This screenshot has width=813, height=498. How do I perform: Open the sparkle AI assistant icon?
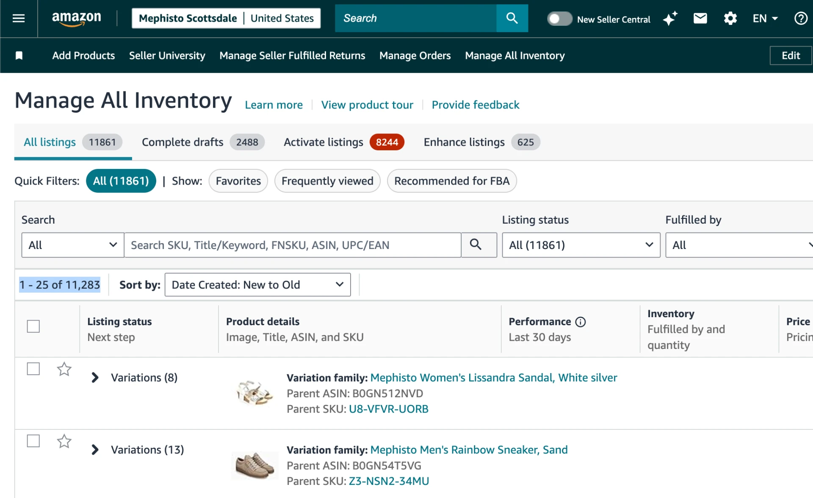point(670,19)
